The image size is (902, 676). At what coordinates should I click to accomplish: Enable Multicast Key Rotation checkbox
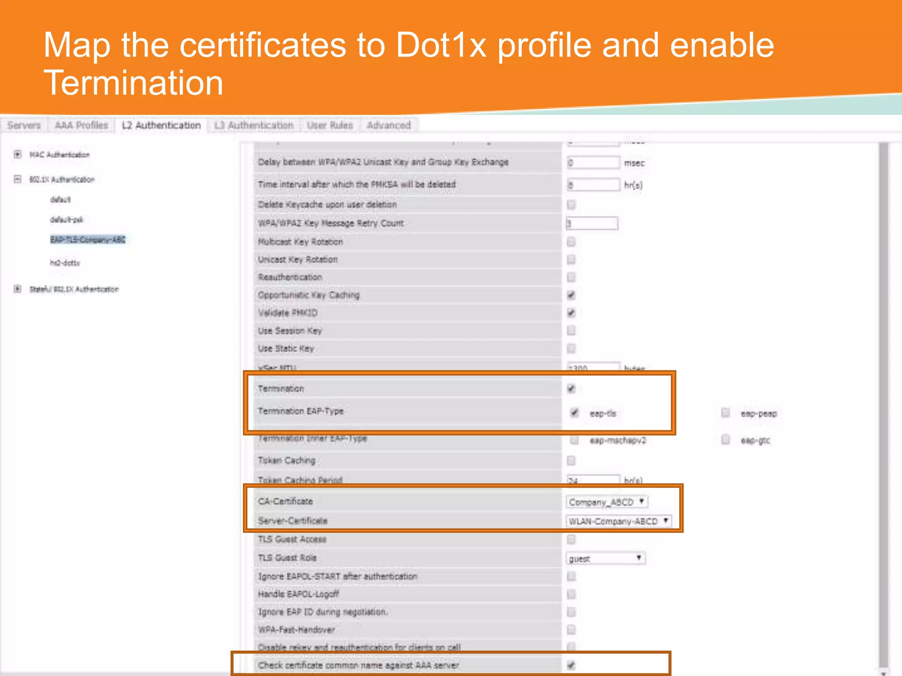(x=571, y=242)
